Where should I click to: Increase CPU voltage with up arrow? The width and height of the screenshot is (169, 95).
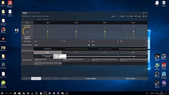click(61, 52)
